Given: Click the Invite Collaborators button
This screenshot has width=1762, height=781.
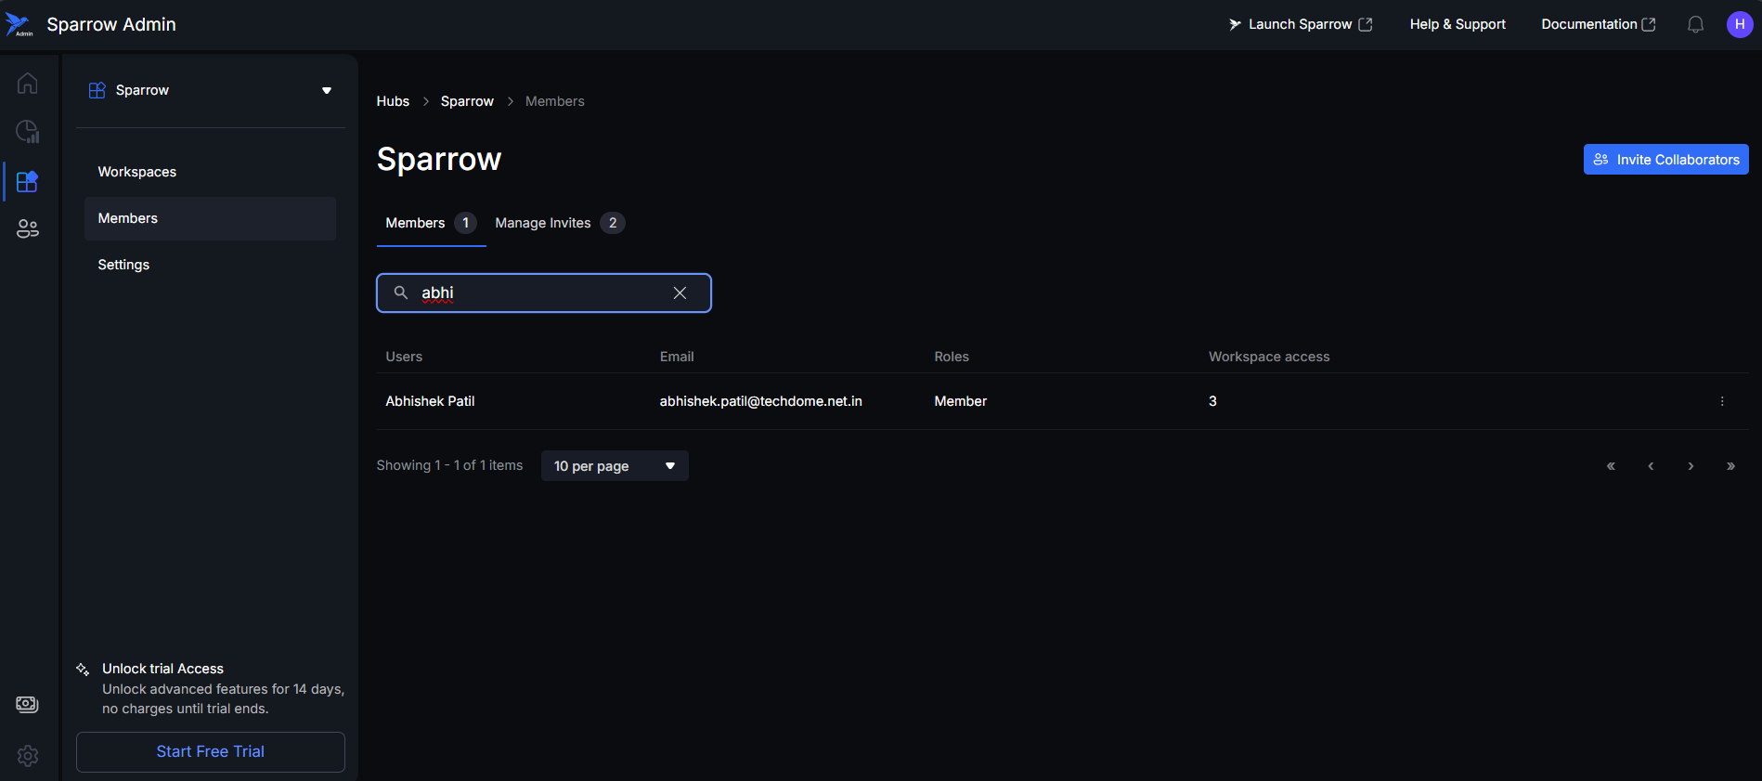Looking at the screenshot, I should pos(1665,160).
